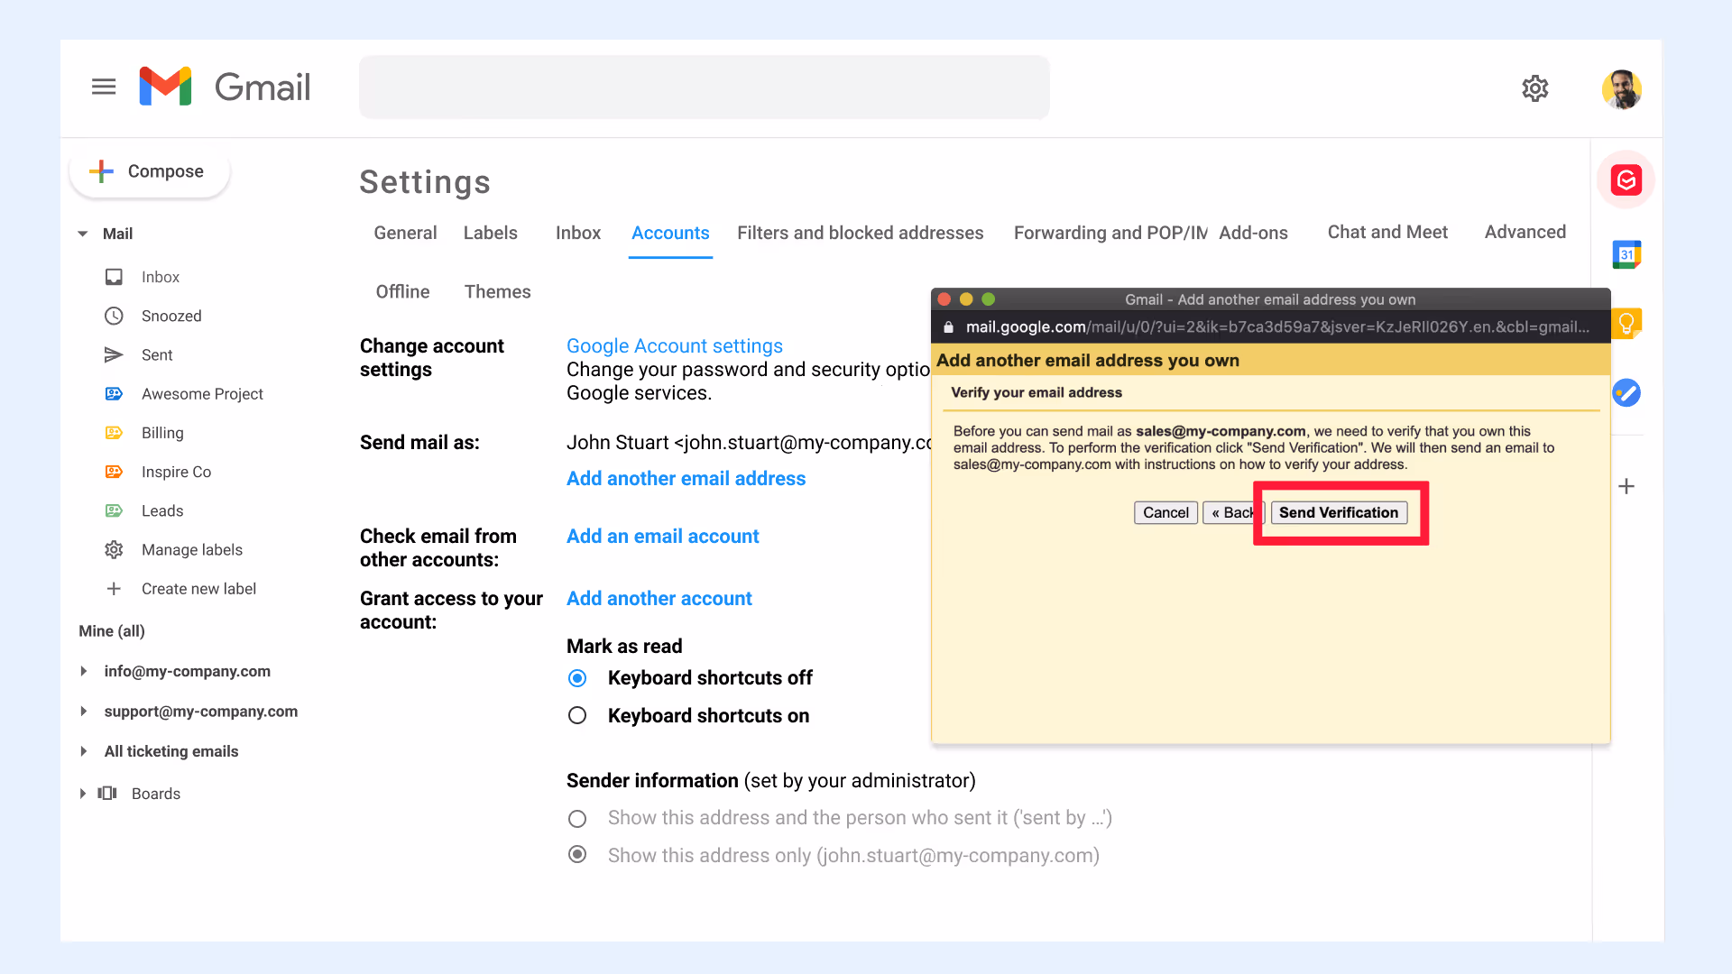Click the Snoozed clock icon

pyautogui.click(x=114, y=316)
